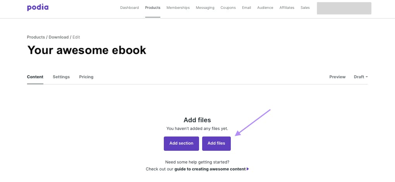Open guide to creating awesome content link
Screen dimensions: 395x182
click(210, 169)
